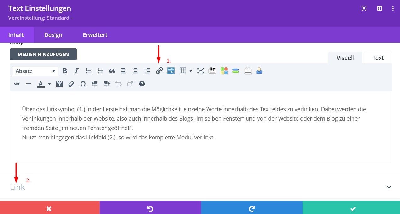This screenshot has height=214, width=400.
Task: Redo the edit in editor toolbar
Action: point(130,84)
